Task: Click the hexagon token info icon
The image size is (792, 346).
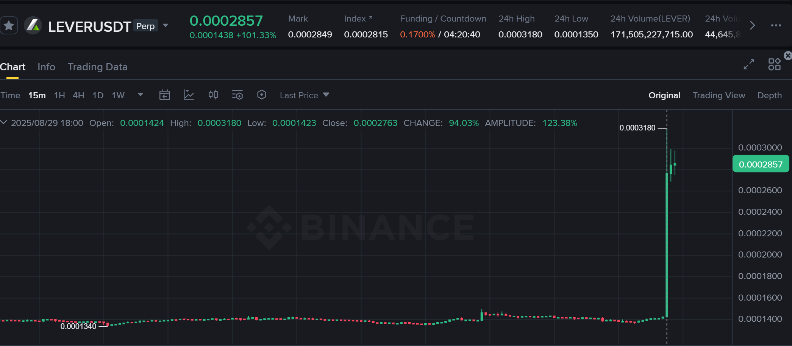Action: (x=262, y=95)
